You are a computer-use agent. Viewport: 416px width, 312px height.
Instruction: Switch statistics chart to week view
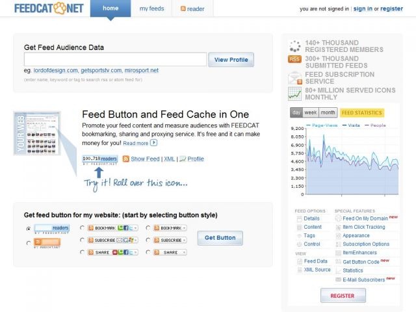(x=311, y=112)
